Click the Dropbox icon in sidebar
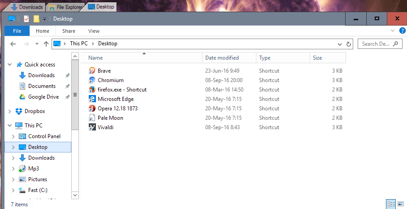Image resolution: width=407 pixels, height=209 pixels. click(19, 111)
